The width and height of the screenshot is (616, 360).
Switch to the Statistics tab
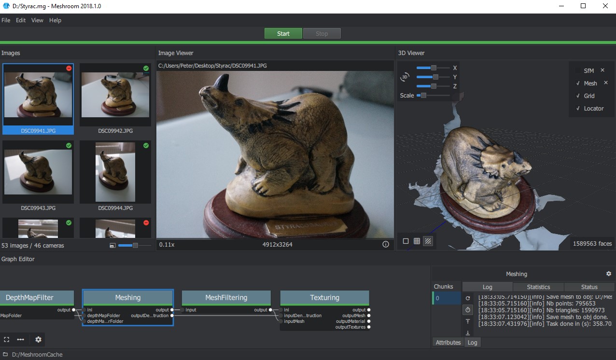click(538, 287)
